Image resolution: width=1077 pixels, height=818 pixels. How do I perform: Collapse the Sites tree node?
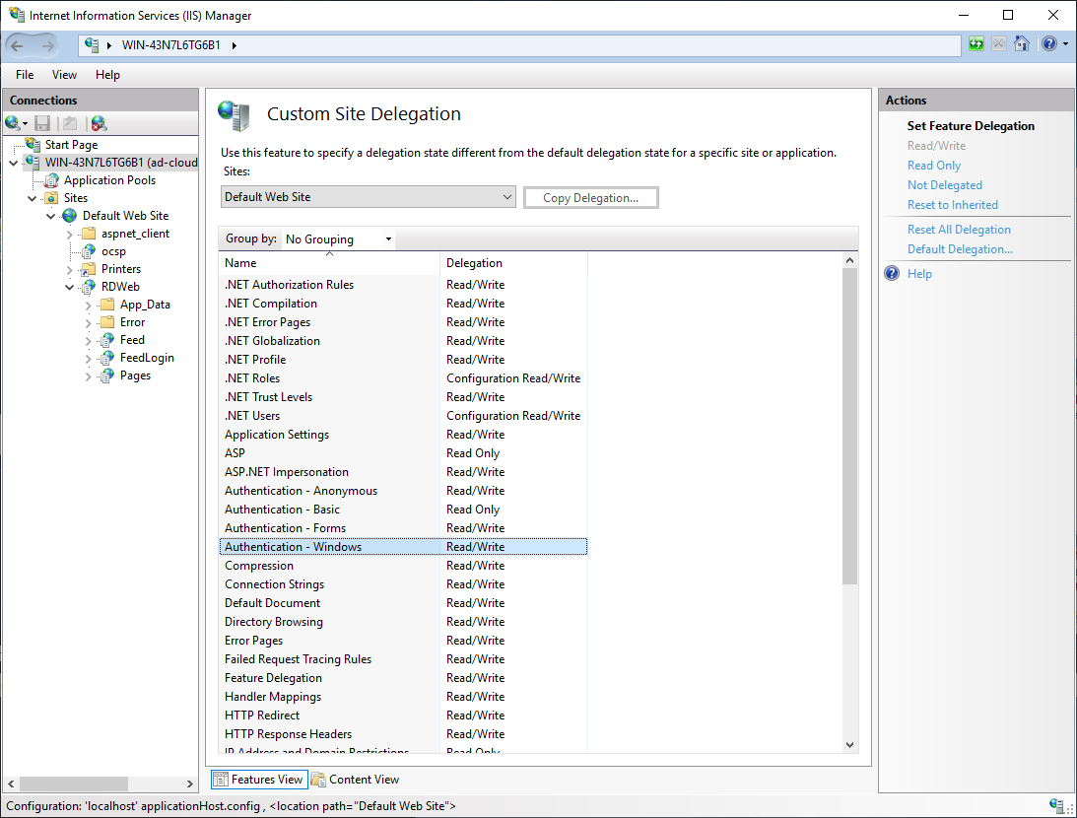[x=33, y=198]
